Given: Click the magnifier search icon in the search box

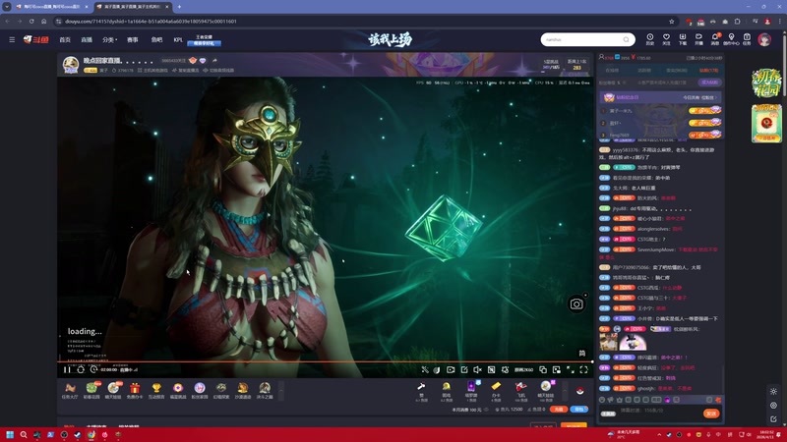Looking at the screenshot, I should [x=626, y=39].
